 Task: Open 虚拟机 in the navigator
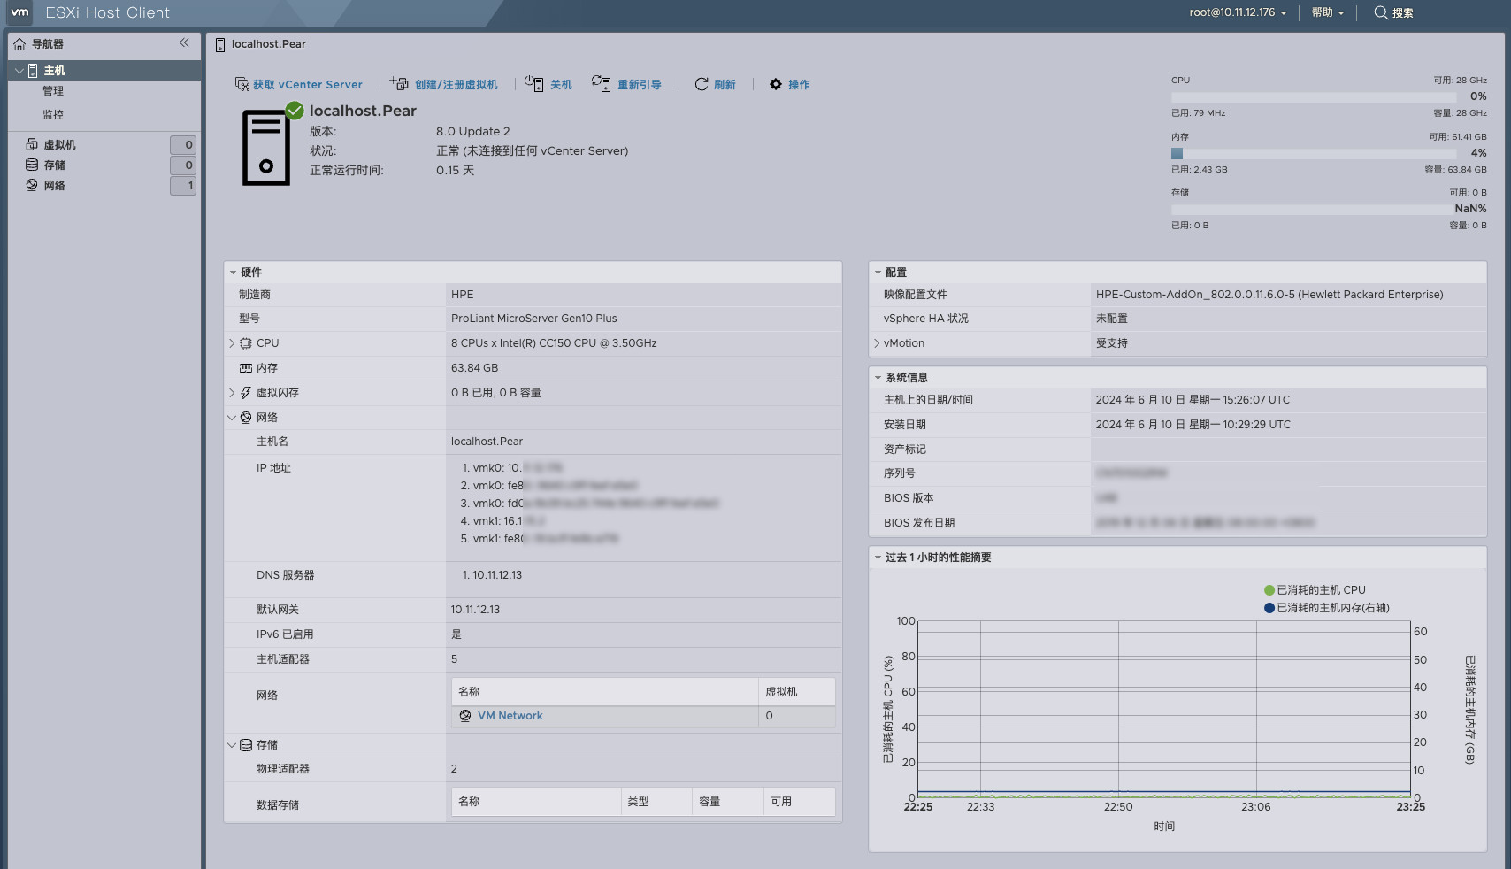(60, 145)
